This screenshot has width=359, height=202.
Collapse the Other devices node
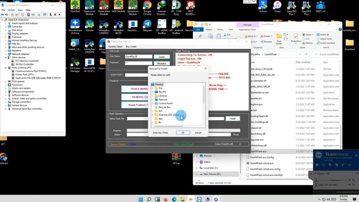click(x=6, y=57)
